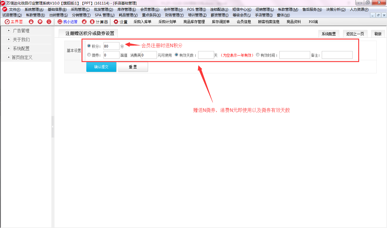Open the chat bubble icon in toolbar
Viewport: 387px width, 228px height.
click(x=40, y=22)
